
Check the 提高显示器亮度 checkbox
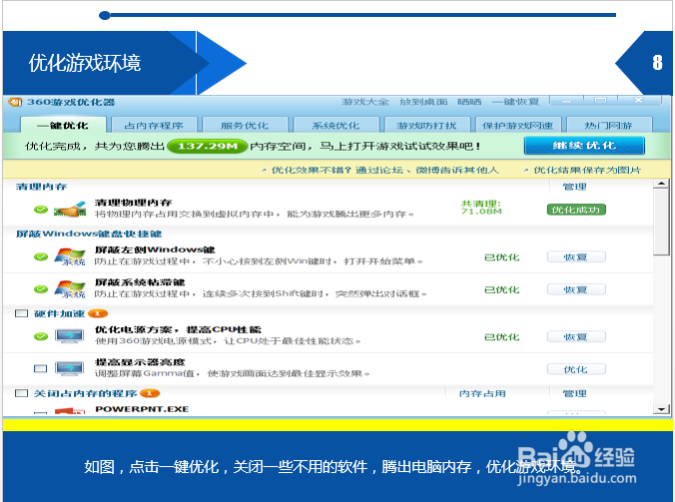click(41, 368)
